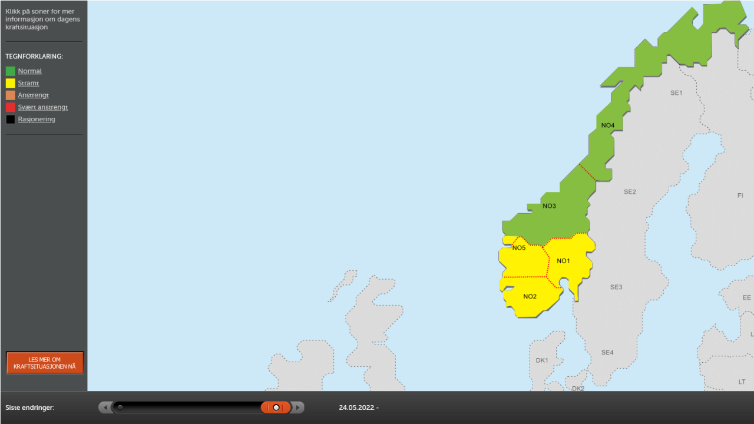Open the Stramt legend link
The image size is (754, 424).
coord(28,83)
